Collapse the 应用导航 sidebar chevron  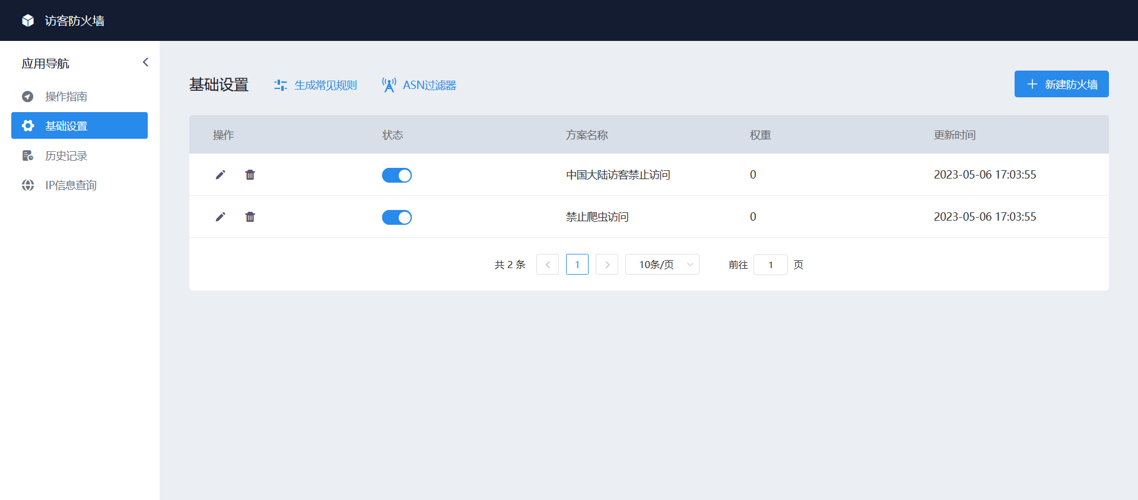pos(145,62)
